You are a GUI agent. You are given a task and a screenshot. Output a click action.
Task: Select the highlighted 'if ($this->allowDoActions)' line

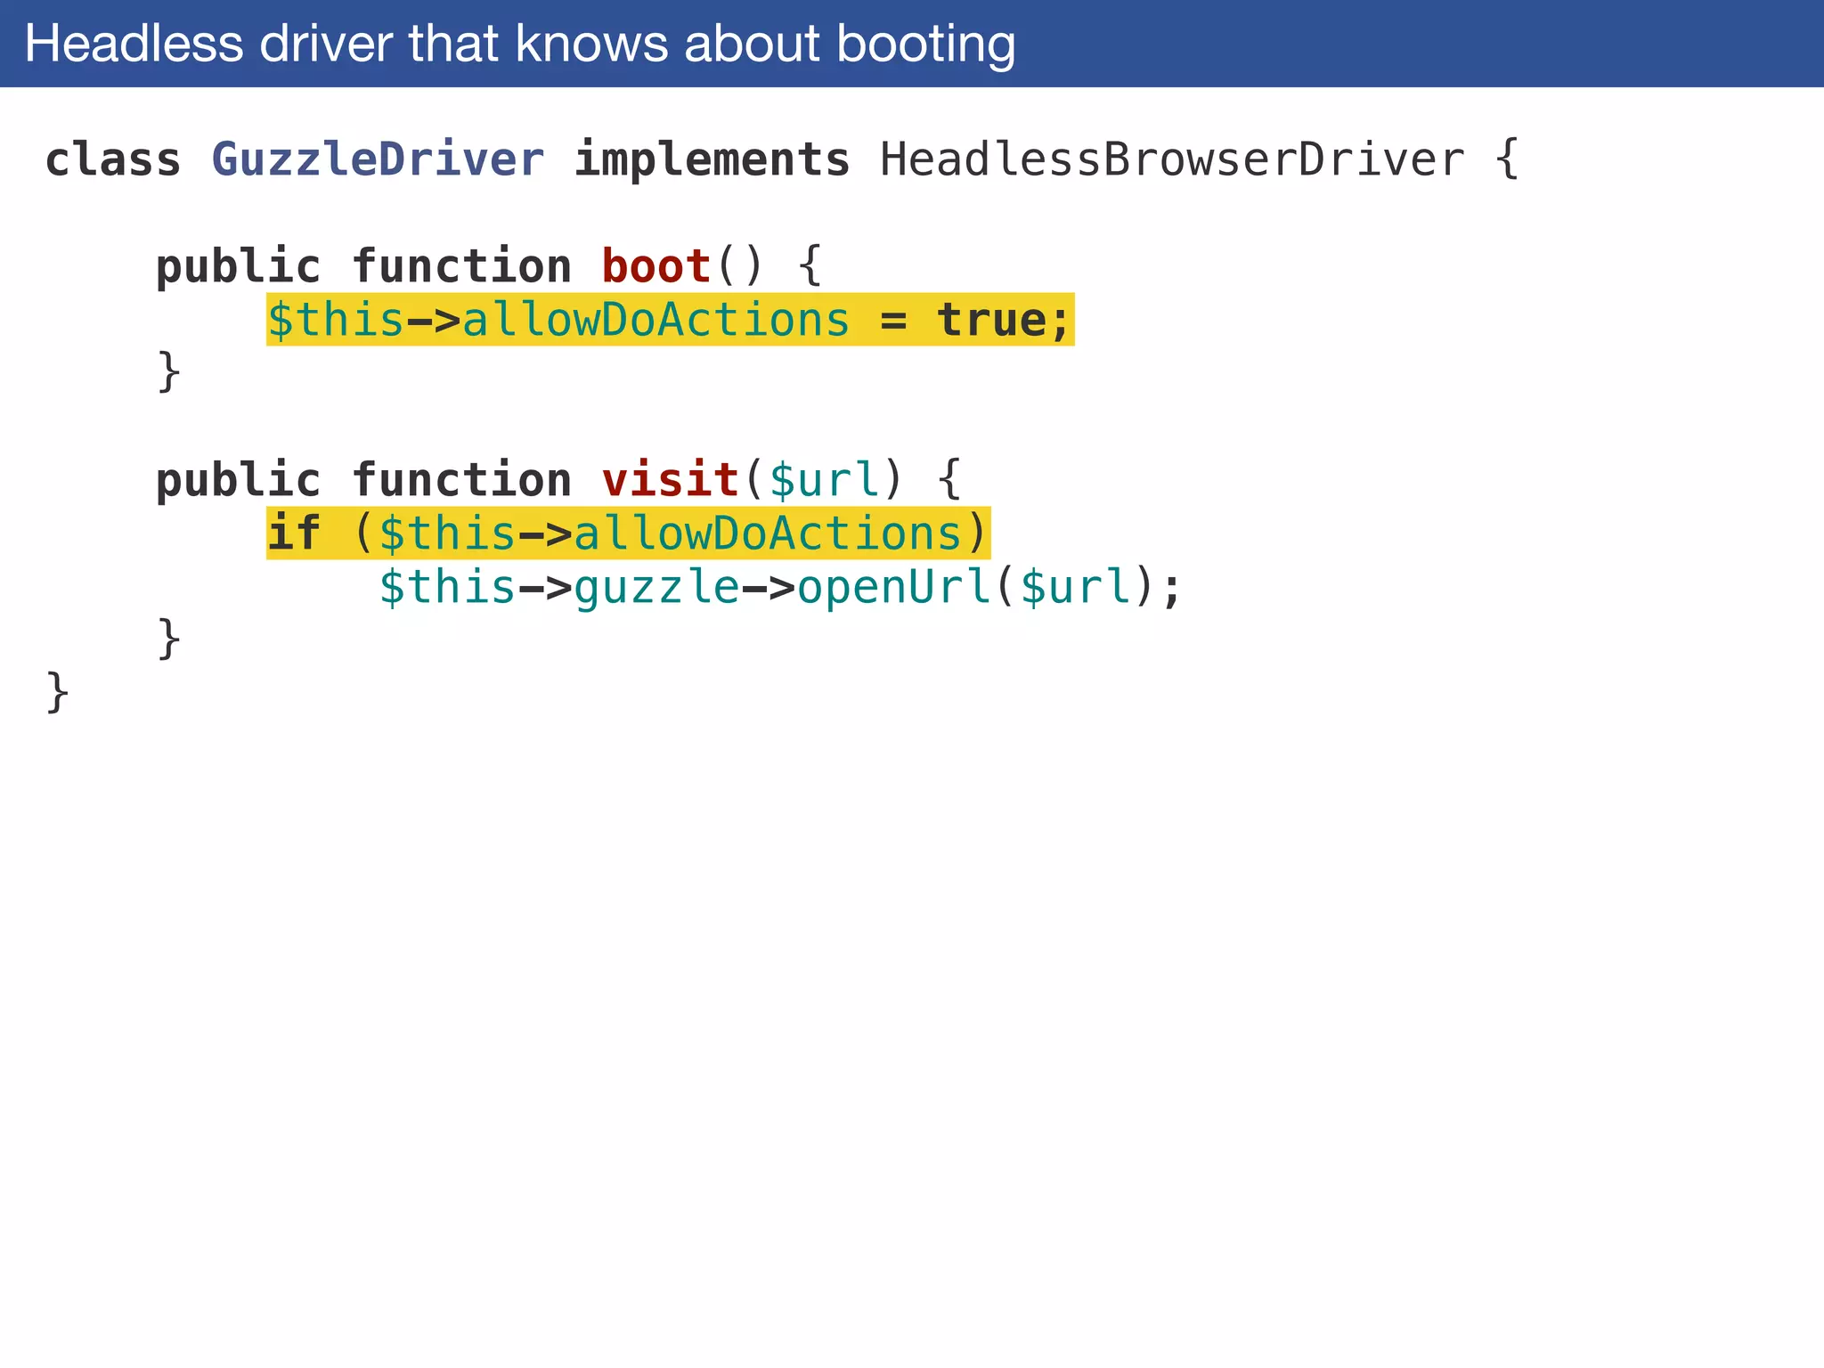point(628,533)
